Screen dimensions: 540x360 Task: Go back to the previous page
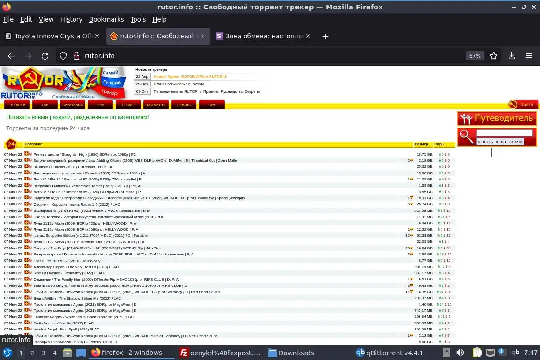pyautogui.click(x=11, y=56)
